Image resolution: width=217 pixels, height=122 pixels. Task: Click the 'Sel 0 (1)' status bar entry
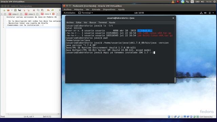(47, 117)
